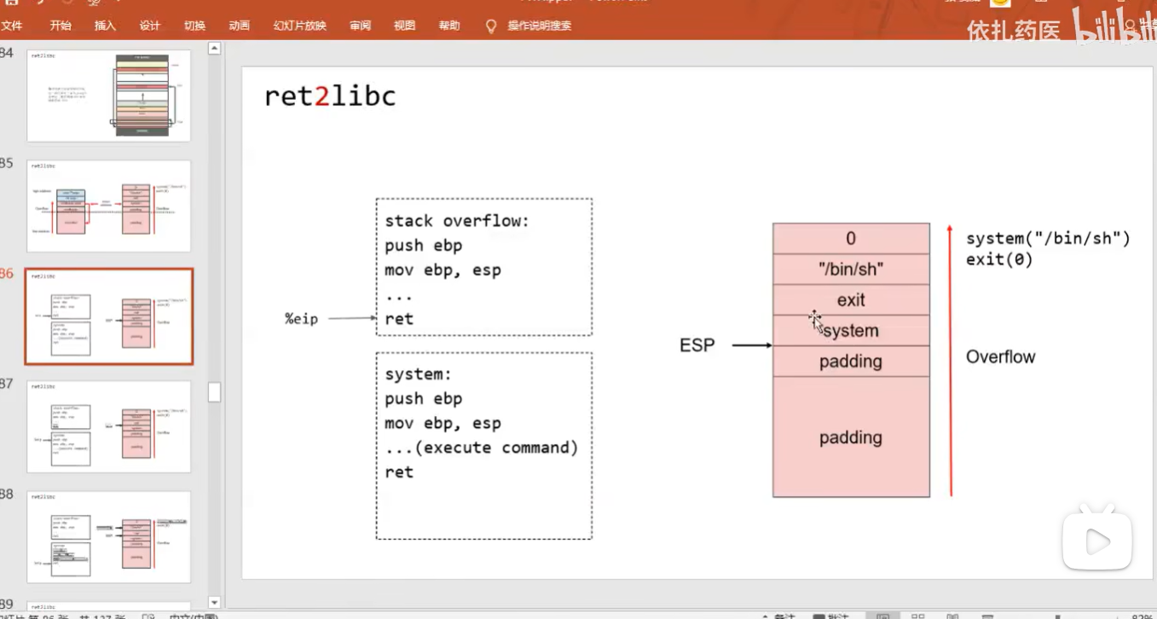This screenshot has height=619, width=1157.
Task: Open the 文件 menu tab
Action: 12,26
